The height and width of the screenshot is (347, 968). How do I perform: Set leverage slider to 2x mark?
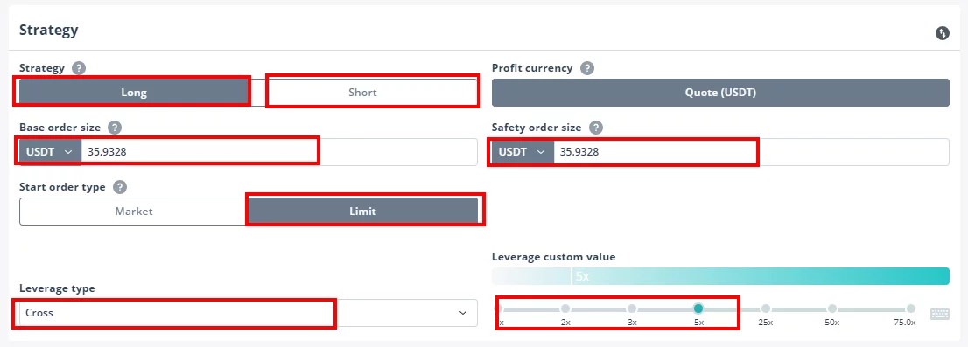coord(565,309)
